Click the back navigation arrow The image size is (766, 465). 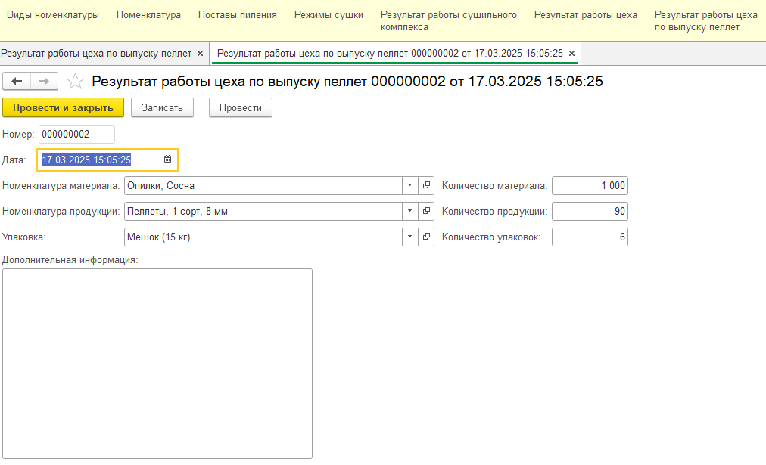(17, 82)
